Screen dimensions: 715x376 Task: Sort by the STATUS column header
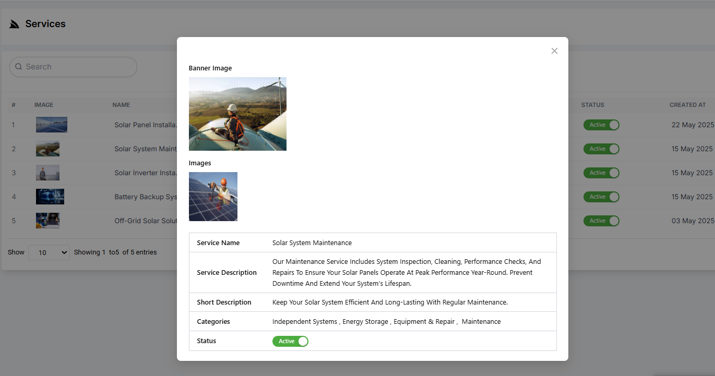(x=593, y=105)
